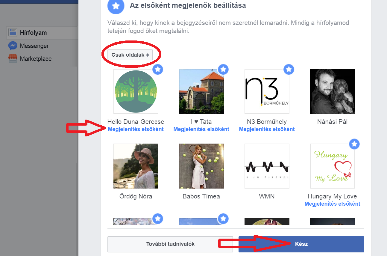Click the Hírfolyam news feed icon
The height and width of the screenshot is (256, 387).
click(x=13, y=33)
